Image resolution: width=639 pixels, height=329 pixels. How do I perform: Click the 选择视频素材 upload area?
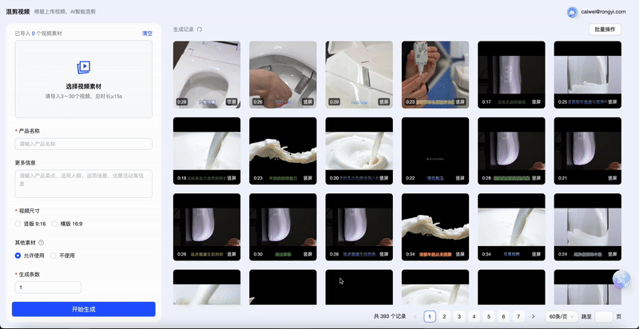tap(84, 79)
